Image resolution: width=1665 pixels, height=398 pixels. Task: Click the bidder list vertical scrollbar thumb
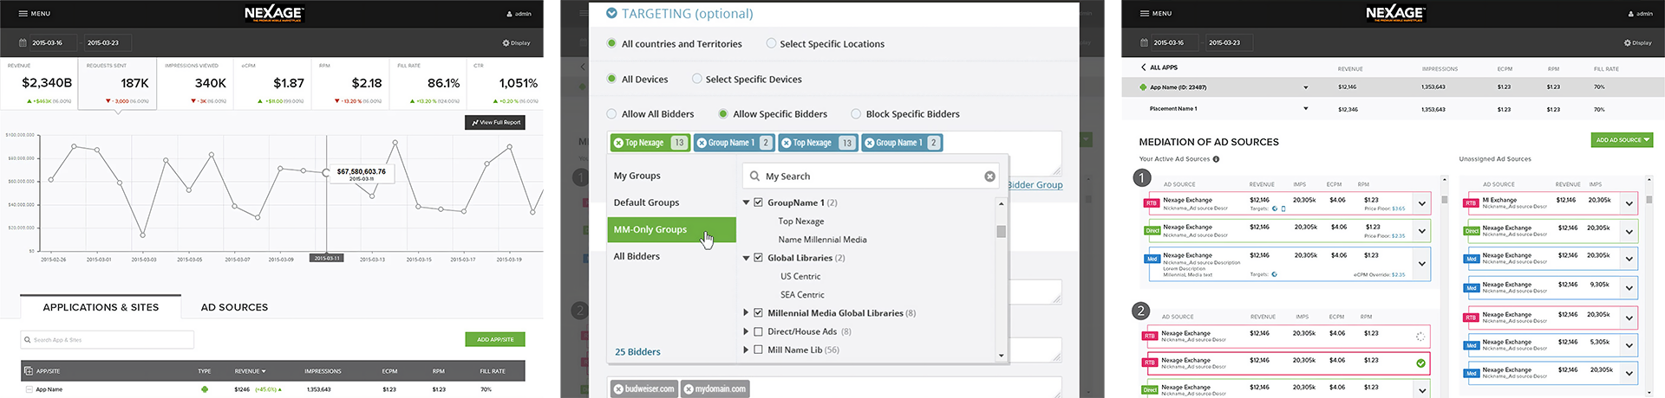(1001, 231)
